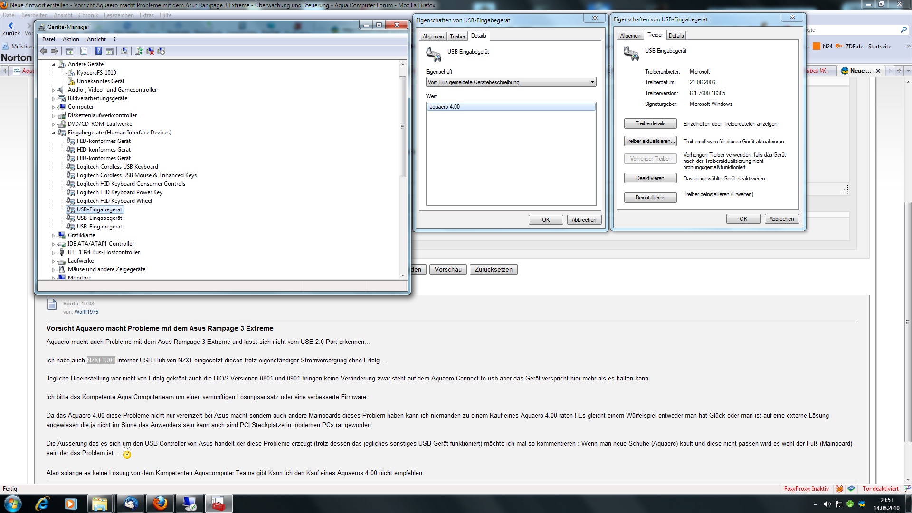Click uninstall device icon with red X

150,51
